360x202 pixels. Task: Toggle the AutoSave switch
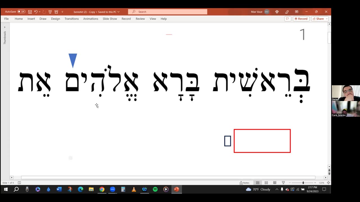21,12
